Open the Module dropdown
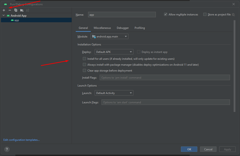 [109, 36]
